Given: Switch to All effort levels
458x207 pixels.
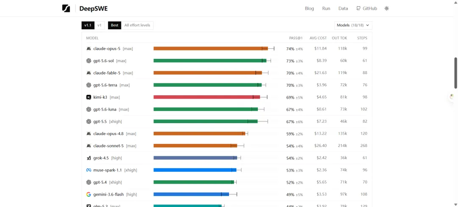Looking at the screenshot, I should [137, 25].
